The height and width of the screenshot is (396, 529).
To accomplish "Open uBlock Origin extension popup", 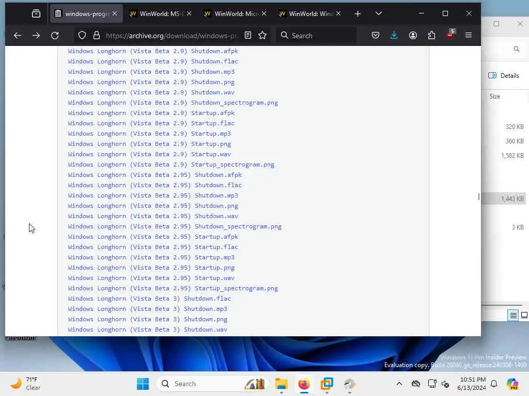I will [x=450, y=35].
